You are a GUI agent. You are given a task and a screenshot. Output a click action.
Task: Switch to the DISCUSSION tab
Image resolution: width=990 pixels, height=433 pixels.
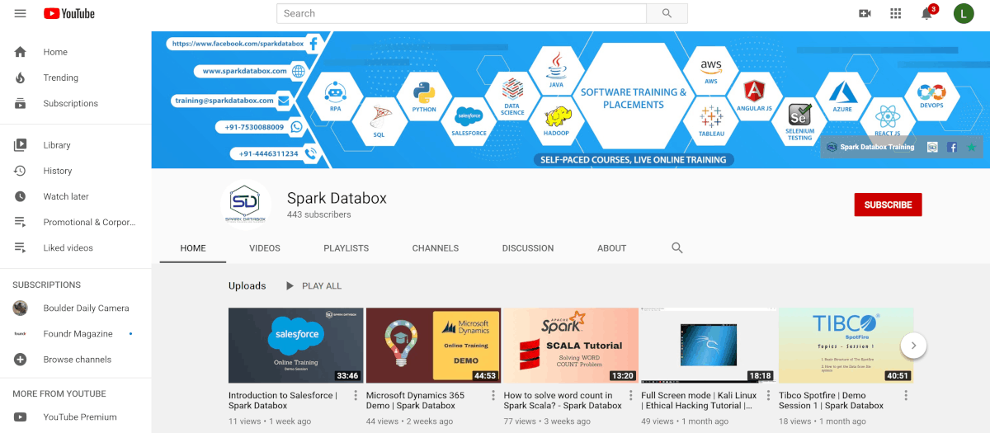[528, 247]
